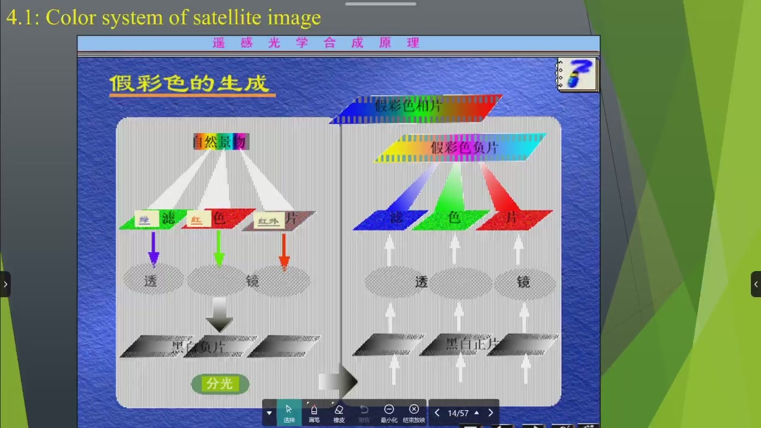
Task: Click the 分光 green button
Action: [220, 384]
